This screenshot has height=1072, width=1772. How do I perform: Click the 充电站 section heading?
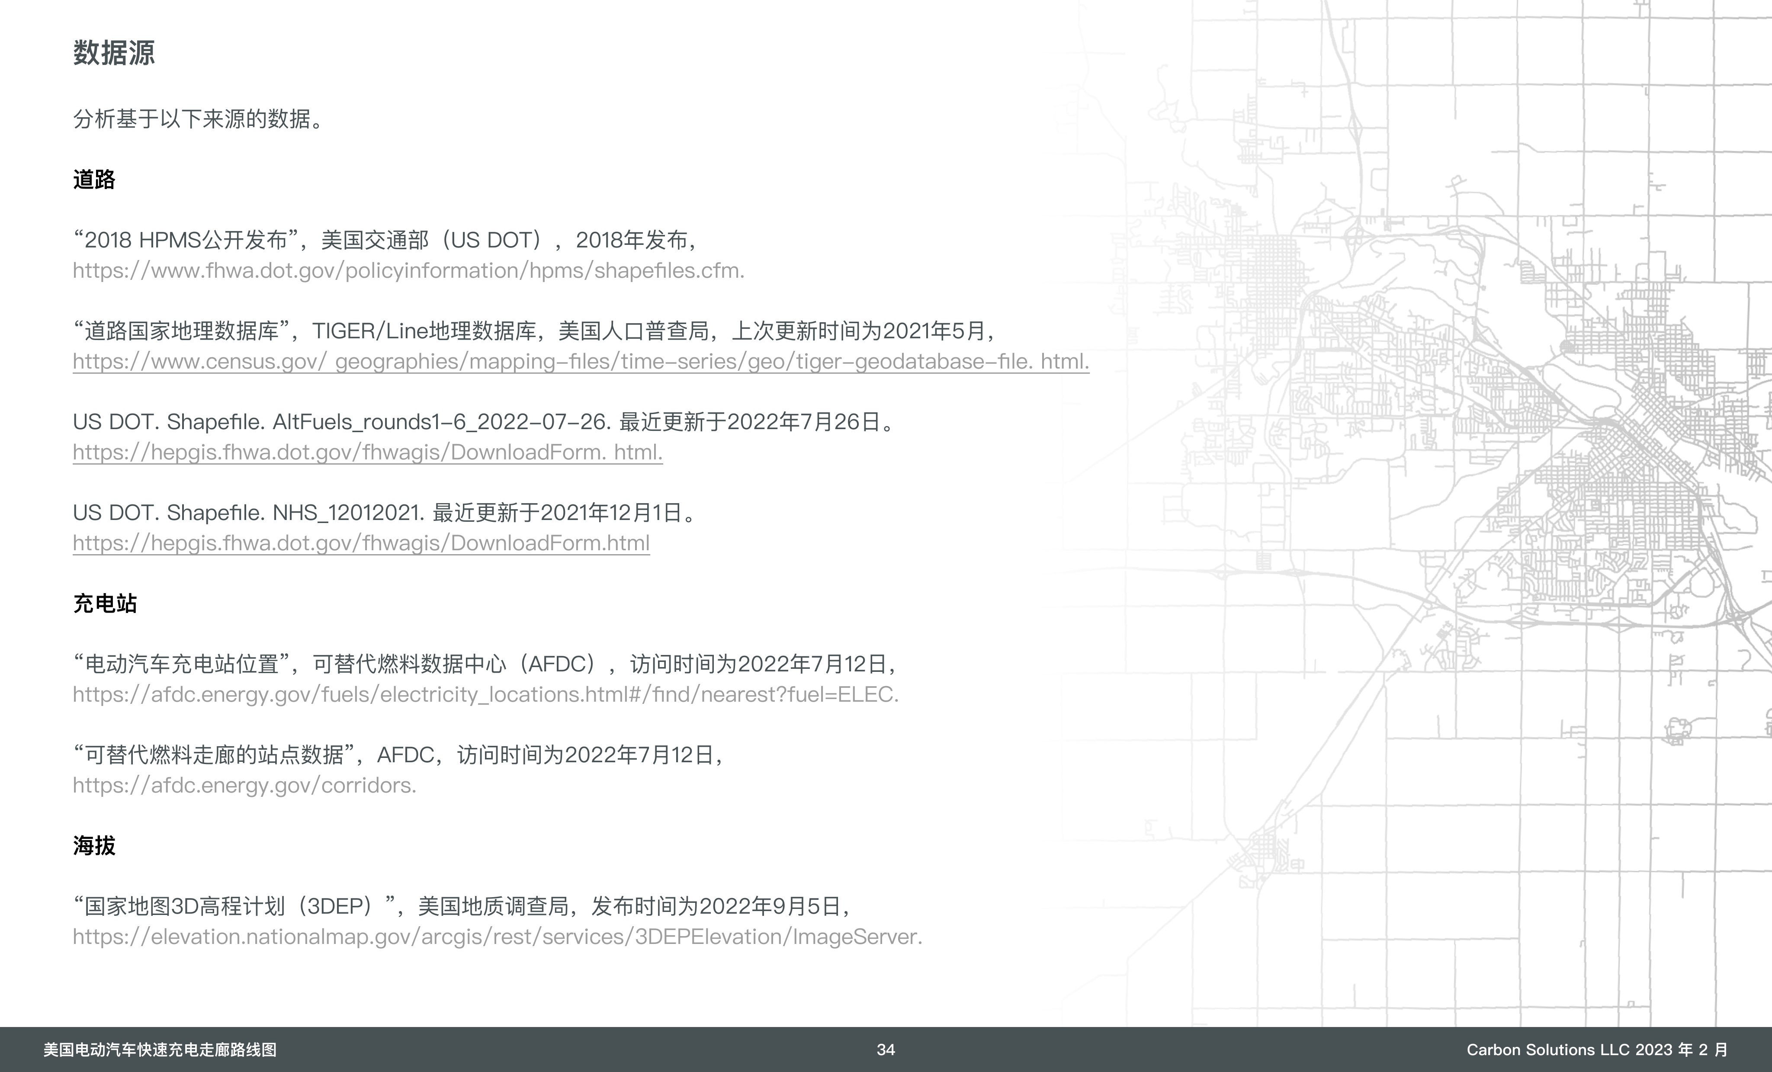pyautogui.click(x=105, y=603)
